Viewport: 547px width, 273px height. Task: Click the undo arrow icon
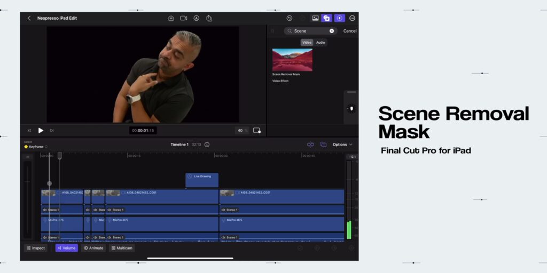pyautogui.click(x=289, y=18)
